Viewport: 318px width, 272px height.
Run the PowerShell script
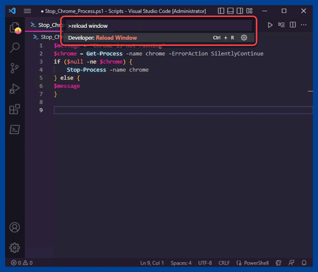[x=270, y=25]
